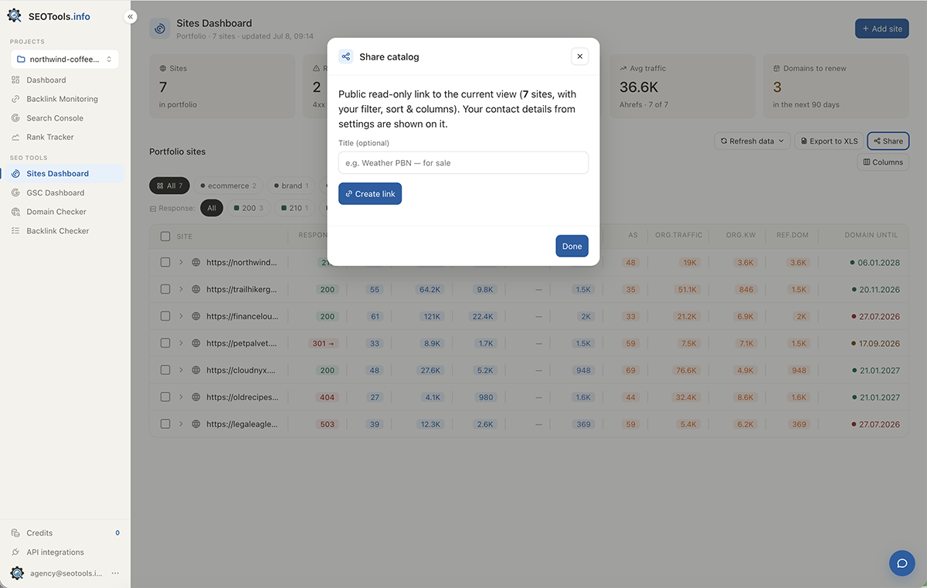
Task: Click the Share button in toolbar
Action: 888,141
